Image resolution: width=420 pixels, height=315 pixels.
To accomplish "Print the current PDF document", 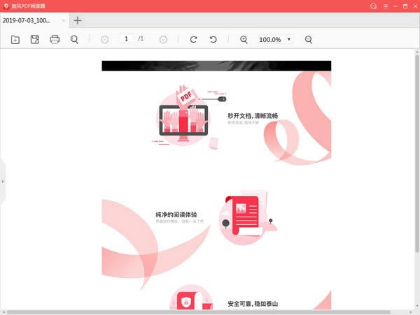I will point(55,40).
